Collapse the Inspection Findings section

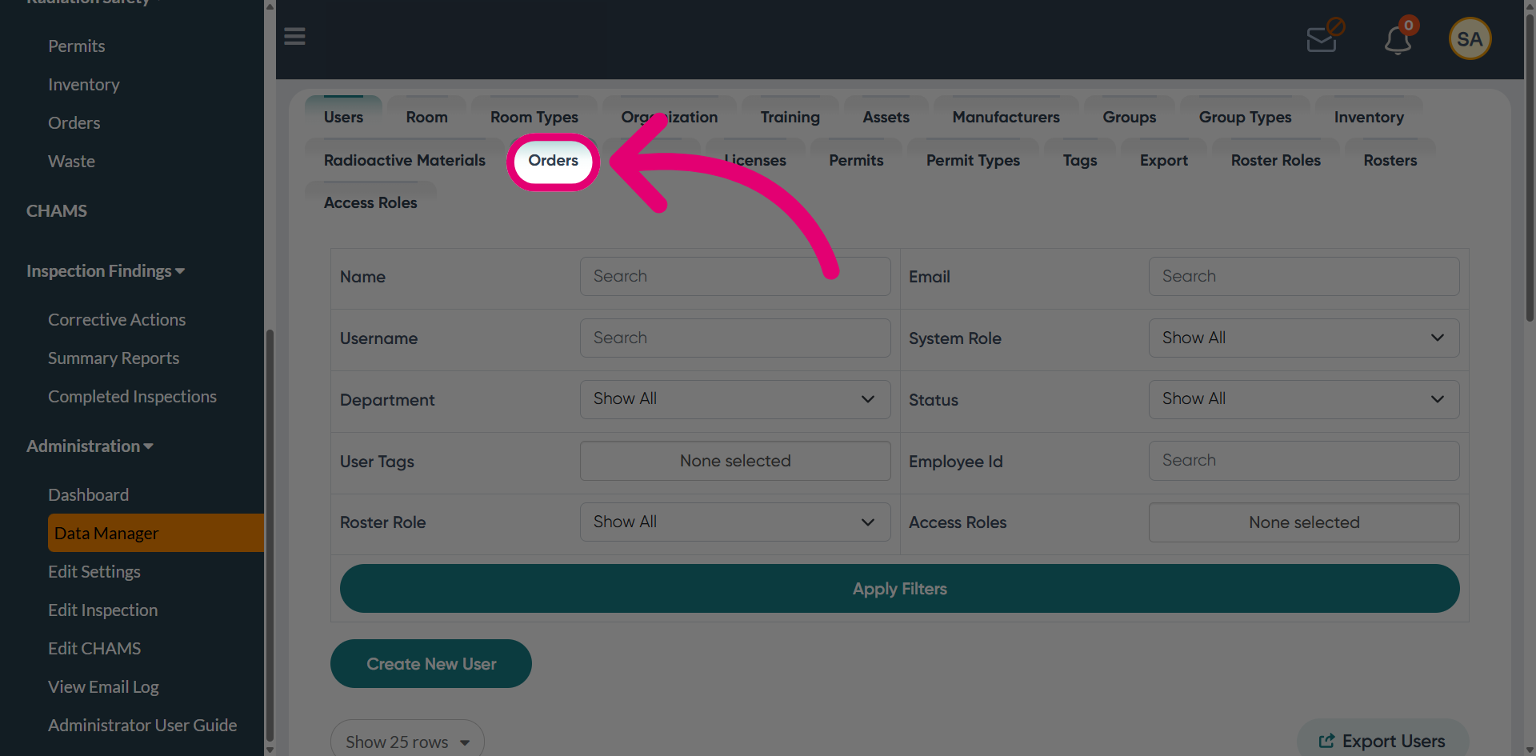[106, 271]
